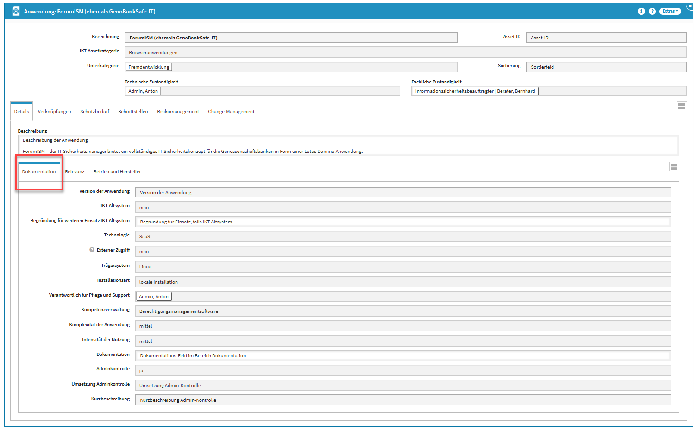Click the Dokumentation text field in the form
Screen dimensions: 696x431
(x=403, y=355)
